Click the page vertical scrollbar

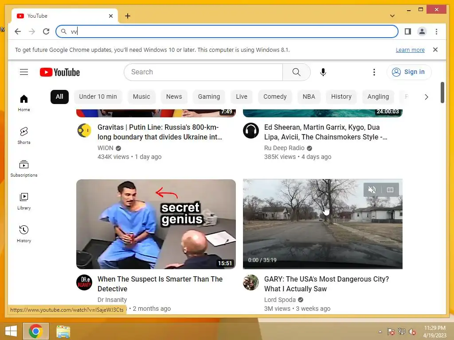point(442,93)
